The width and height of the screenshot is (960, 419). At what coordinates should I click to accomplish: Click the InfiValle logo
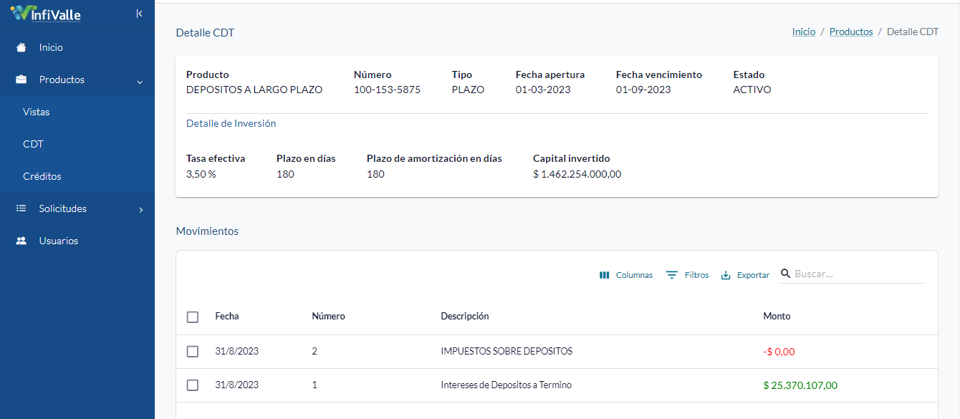pos(45,14)
